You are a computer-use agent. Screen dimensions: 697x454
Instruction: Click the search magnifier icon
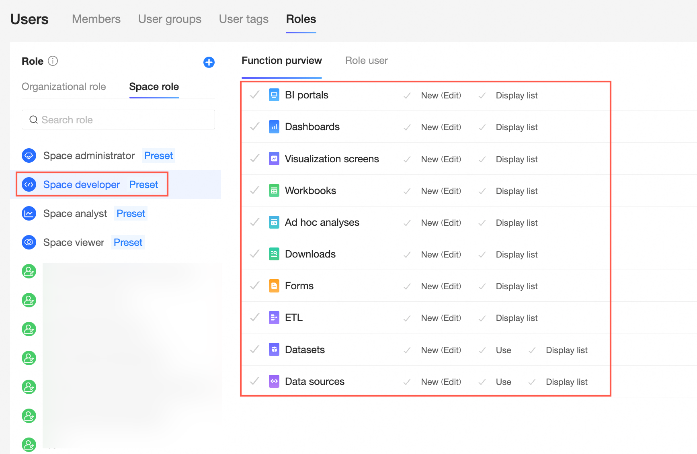point(34,120)
